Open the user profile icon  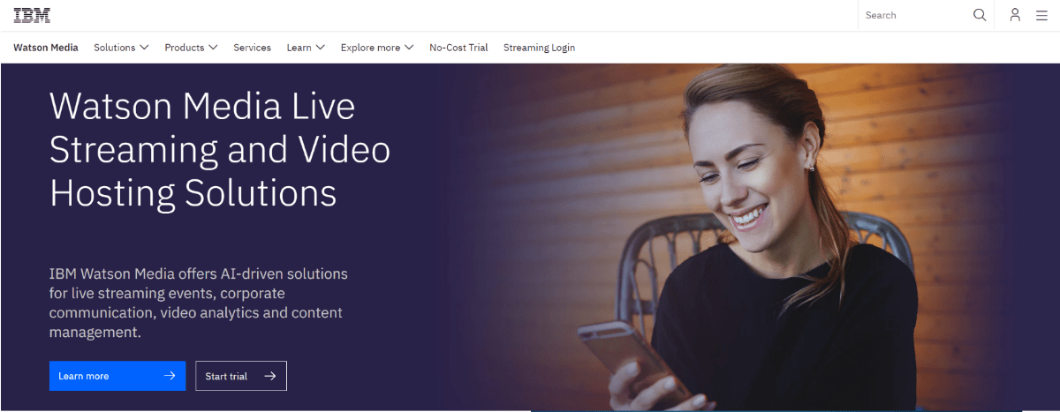point(1015,15)
